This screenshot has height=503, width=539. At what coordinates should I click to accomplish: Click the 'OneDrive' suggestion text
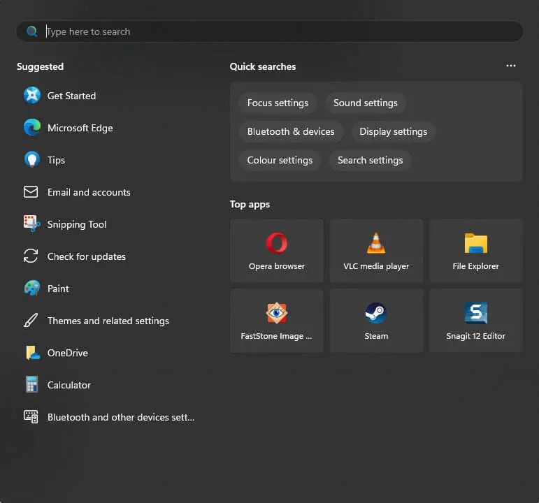point(67,353)
